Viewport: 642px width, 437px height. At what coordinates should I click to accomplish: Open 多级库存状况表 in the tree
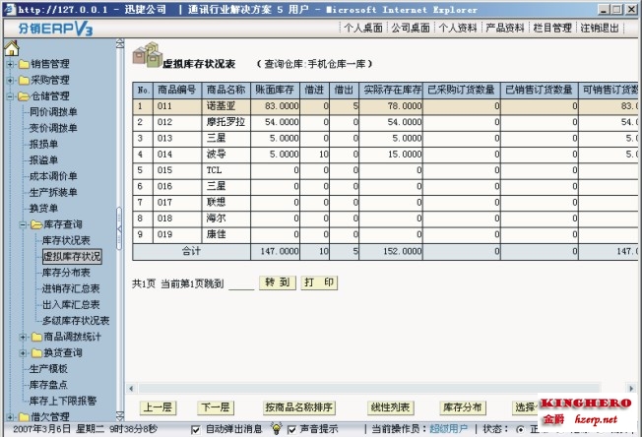click(76, 321)
